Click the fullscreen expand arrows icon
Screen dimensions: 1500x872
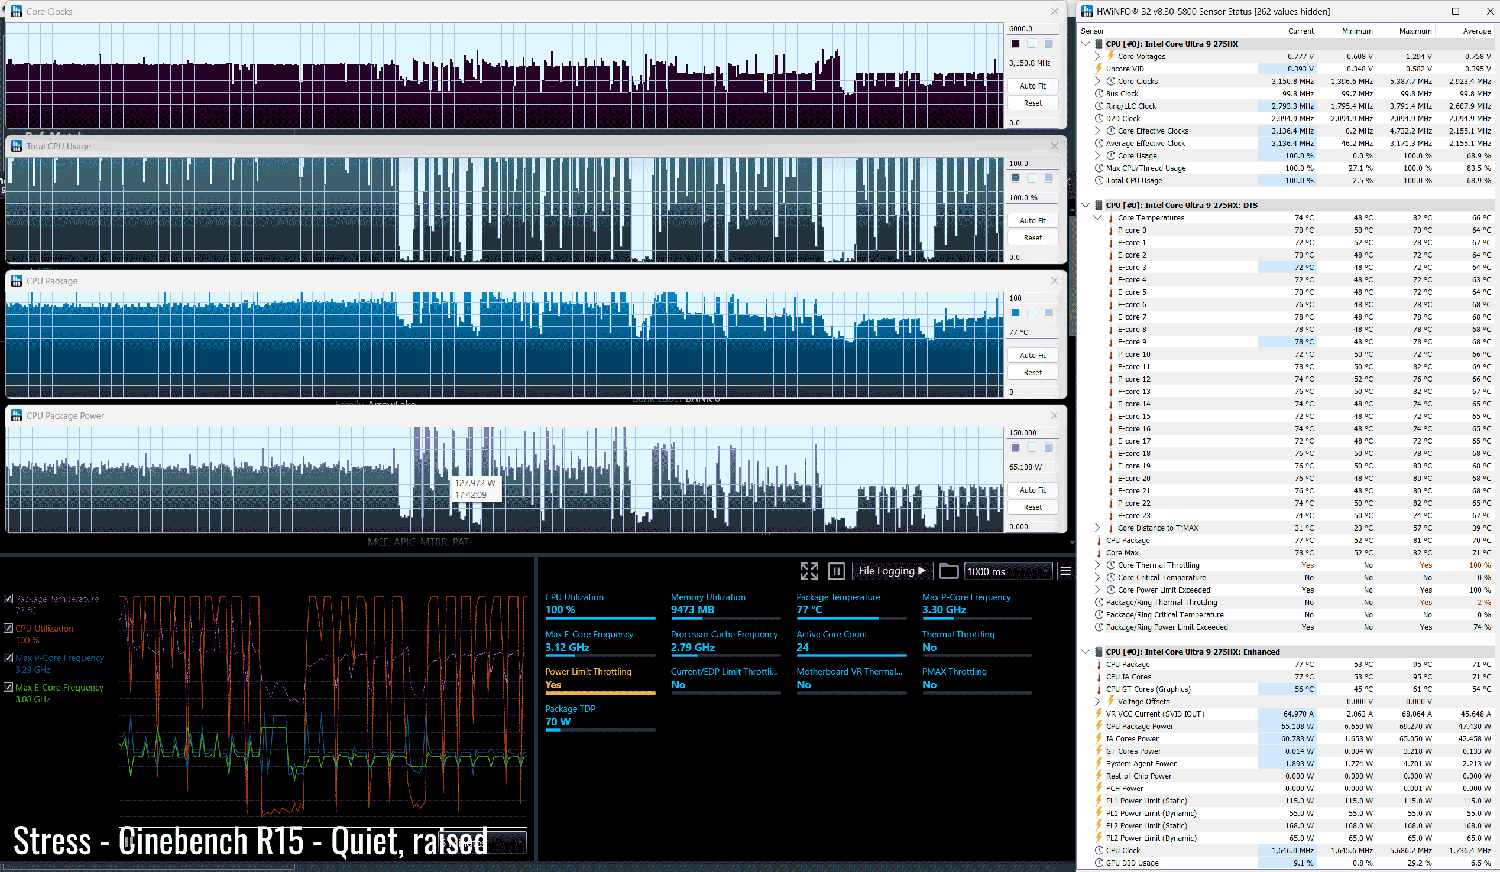tap(809, 571)
